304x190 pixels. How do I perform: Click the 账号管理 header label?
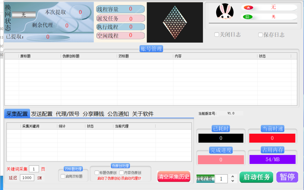coord(151,49)
